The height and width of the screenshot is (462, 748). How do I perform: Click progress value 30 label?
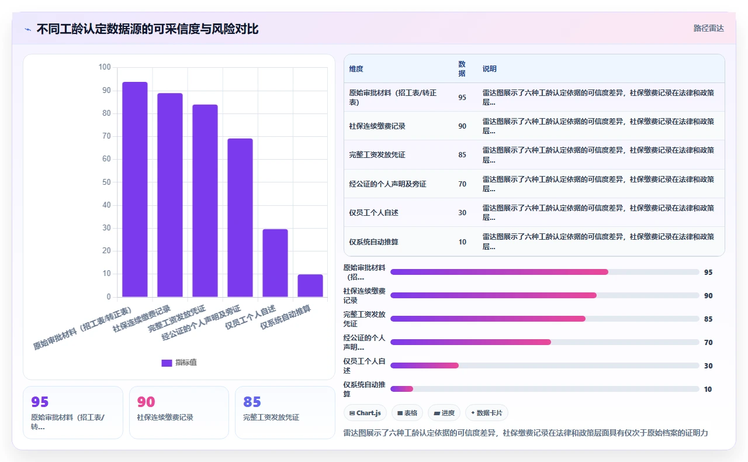[708, 366]
